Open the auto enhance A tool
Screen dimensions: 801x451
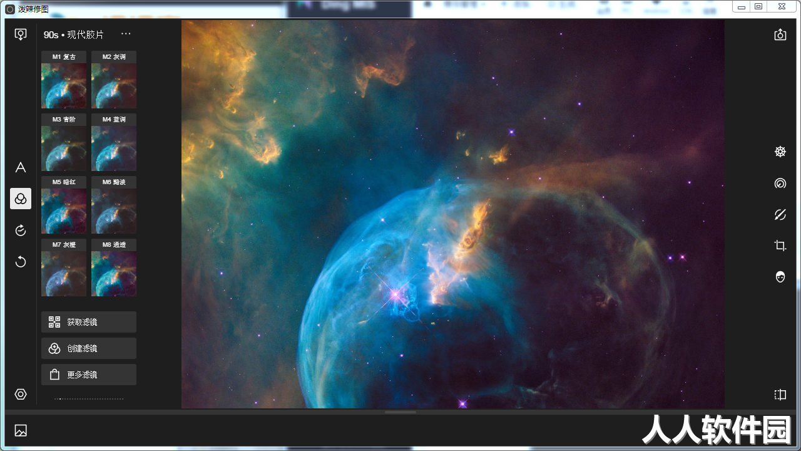(21, 167)
